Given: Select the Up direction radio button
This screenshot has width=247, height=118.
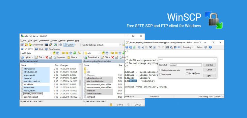Looking at the screenshot, I should (x=187, y=73).
